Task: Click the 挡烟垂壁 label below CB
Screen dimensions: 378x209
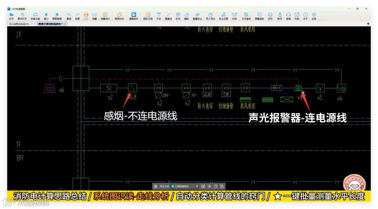Action: tap(226, 106)
